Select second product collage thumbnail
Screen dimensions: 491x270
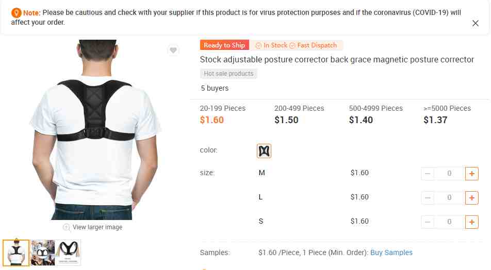coord(43,253)
